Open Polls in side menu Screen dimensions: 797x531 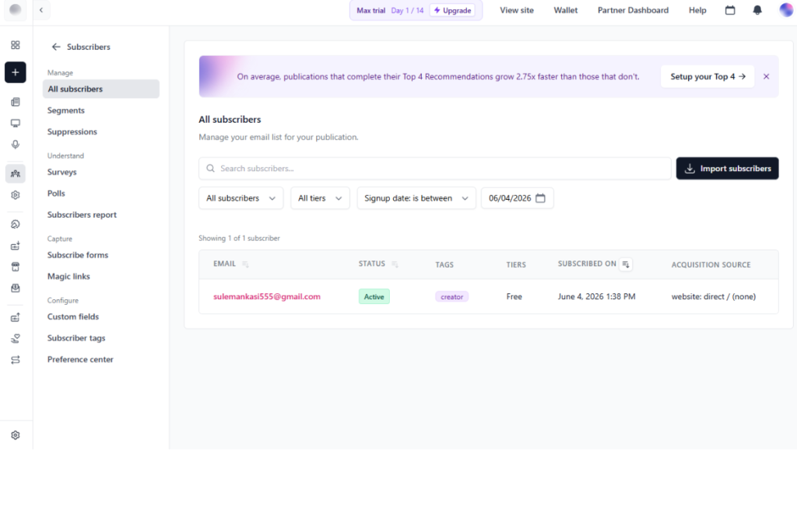[x=56, y=194]
